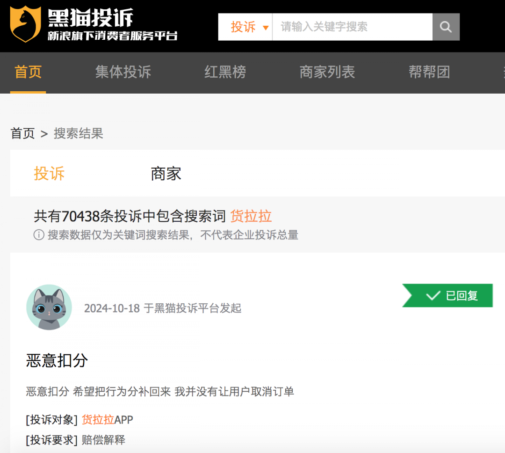Click the 赔偿解释 complaint demand text
The width and height of the screenshot is (505, 453).
pos(103,440)
